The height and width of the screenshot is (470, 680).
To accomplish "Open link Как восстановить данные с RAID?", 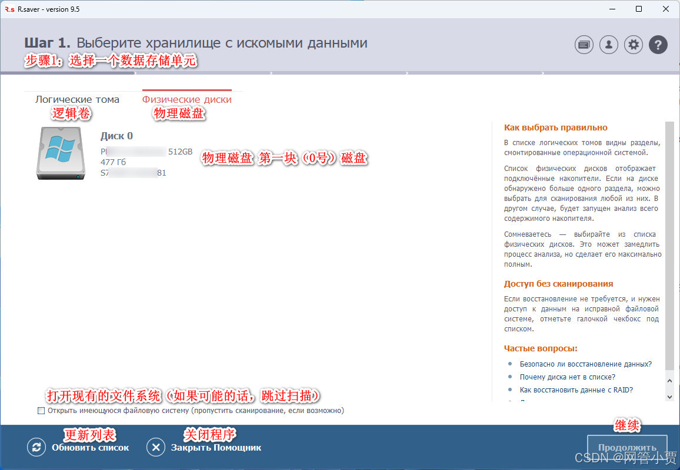I will point(576,390).
